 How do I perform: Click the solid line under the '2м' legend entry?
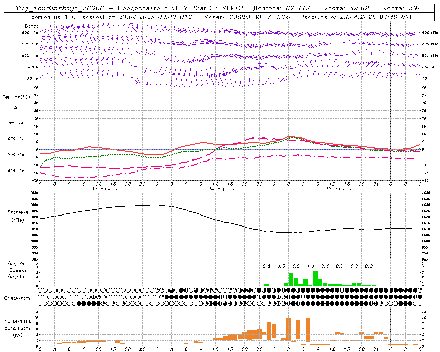point(16,111)
